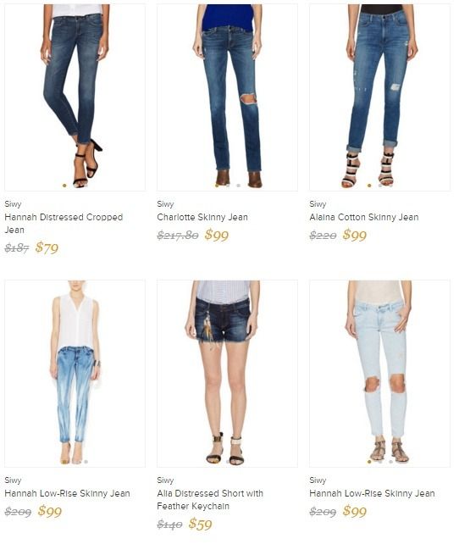Click the $79 sale price of Hannah Cropped Jean
Viewport: 459px width, 544px height.
point(47,247)
